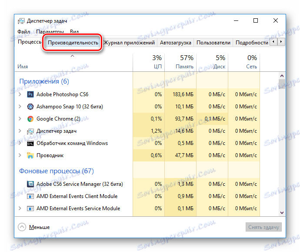Click the process list scrollbar down arrow
This screenshot has width=300, height=252.
(282, 213)
